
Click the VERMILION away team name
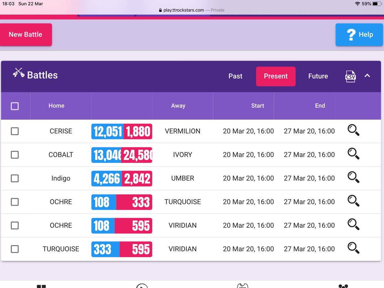pyautogui.click(x=183, y=131)
